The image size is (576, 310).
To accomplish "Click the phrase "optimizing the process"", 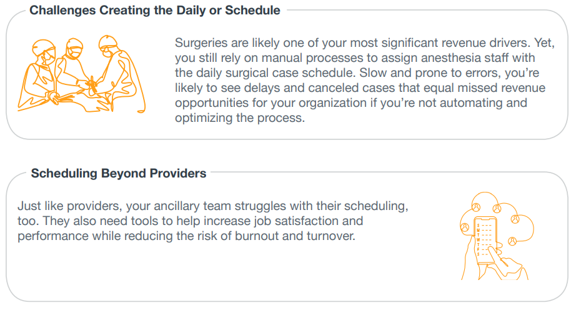I will point(239,118).
